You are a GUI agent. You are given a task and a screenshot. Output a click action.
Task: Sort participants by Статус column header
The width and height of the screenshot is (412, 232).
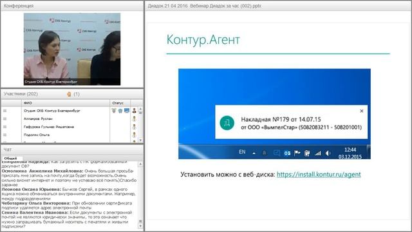[x=120, y=103]
